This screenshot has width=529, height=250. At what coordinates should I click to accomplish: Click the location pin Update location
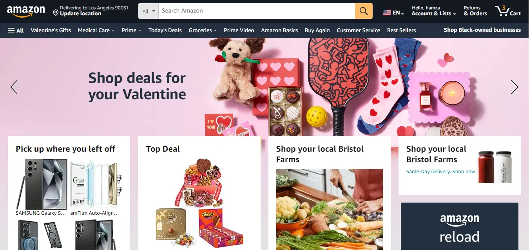(x=91, y=11)
